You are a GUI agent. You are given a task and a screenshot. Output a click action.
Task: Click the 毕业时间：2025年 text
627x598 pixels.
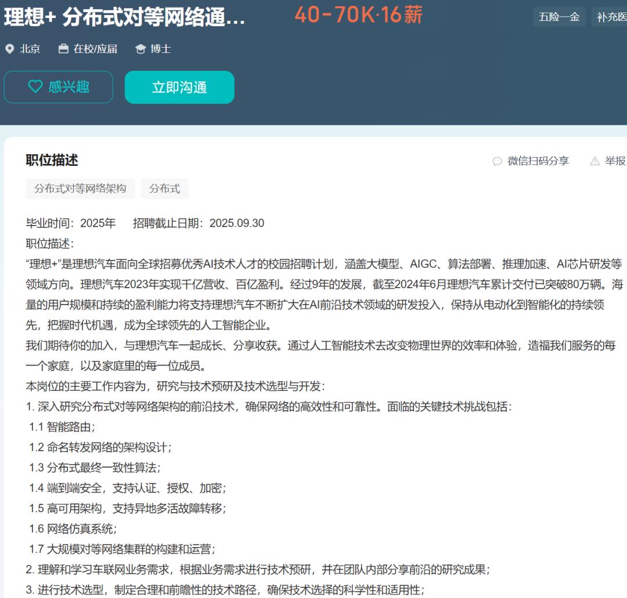click(71, 223)
